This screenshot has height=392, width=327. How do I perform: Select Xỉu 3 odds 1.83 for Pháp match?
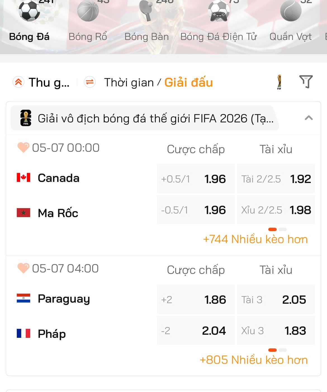point(276,331)
